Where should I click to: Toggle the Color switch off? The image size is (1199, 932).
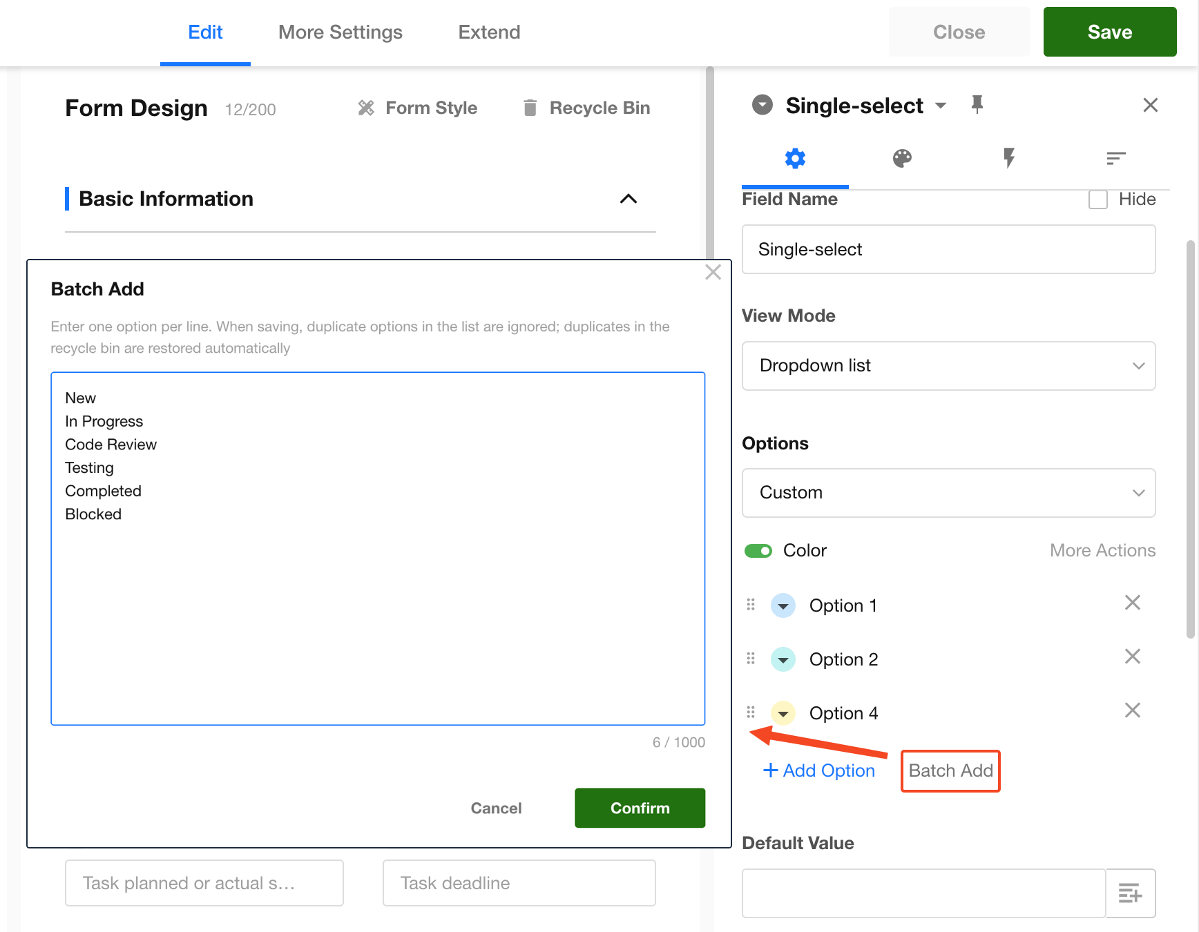click(758, 551)
